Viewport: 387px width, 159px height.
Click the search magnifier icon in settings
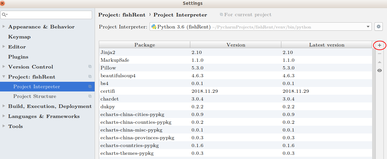[x=4, y=15]
